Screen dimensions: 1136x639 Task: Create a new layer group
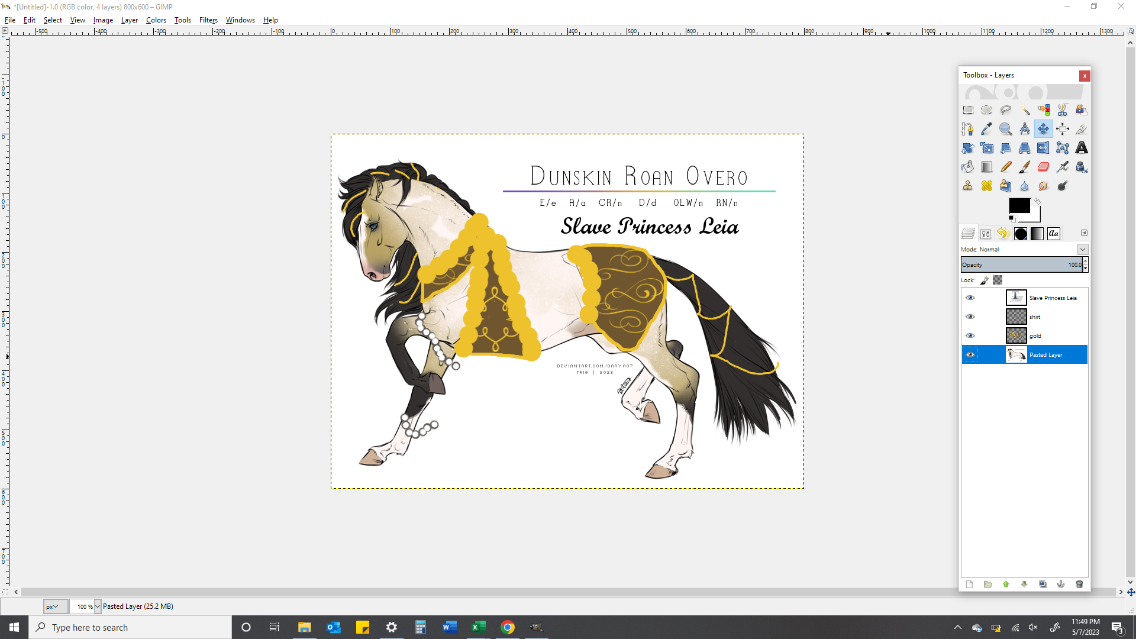pyautogui.click(x=987, y=585)
